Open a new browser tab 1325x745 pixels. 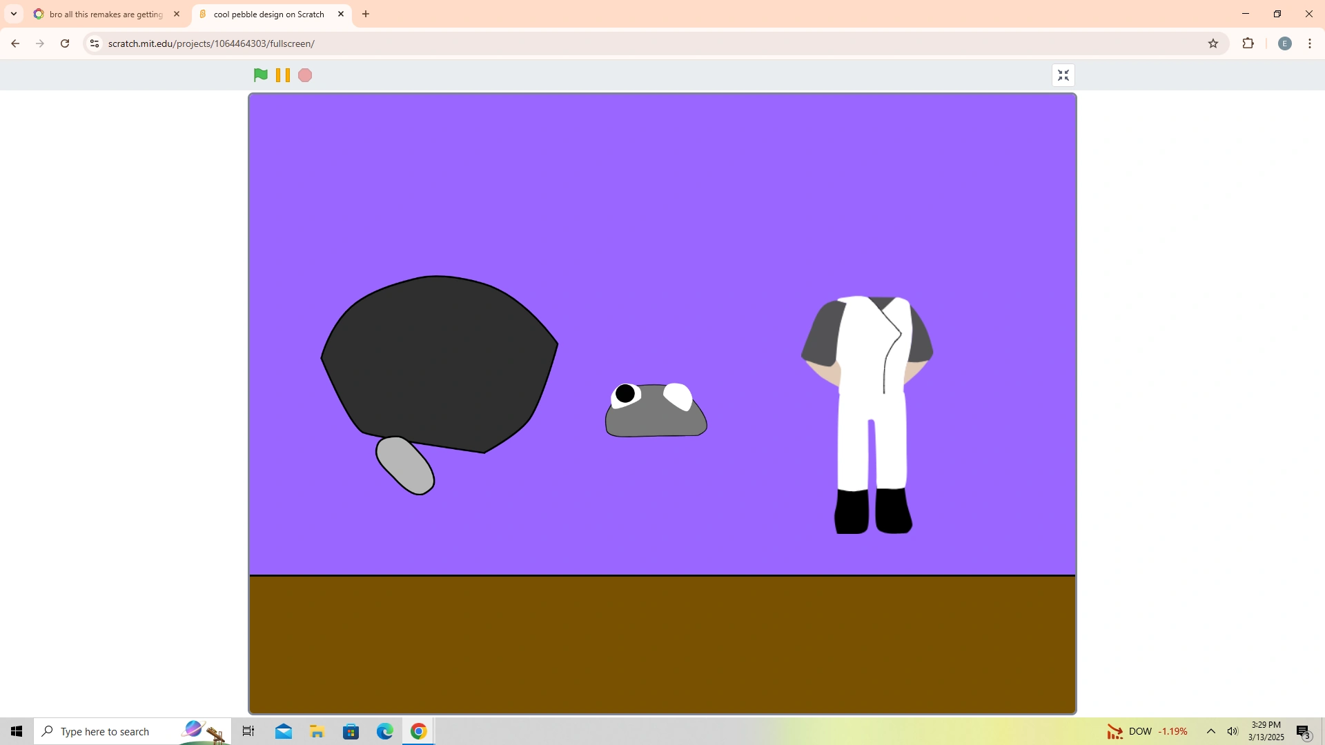point(366,14)
